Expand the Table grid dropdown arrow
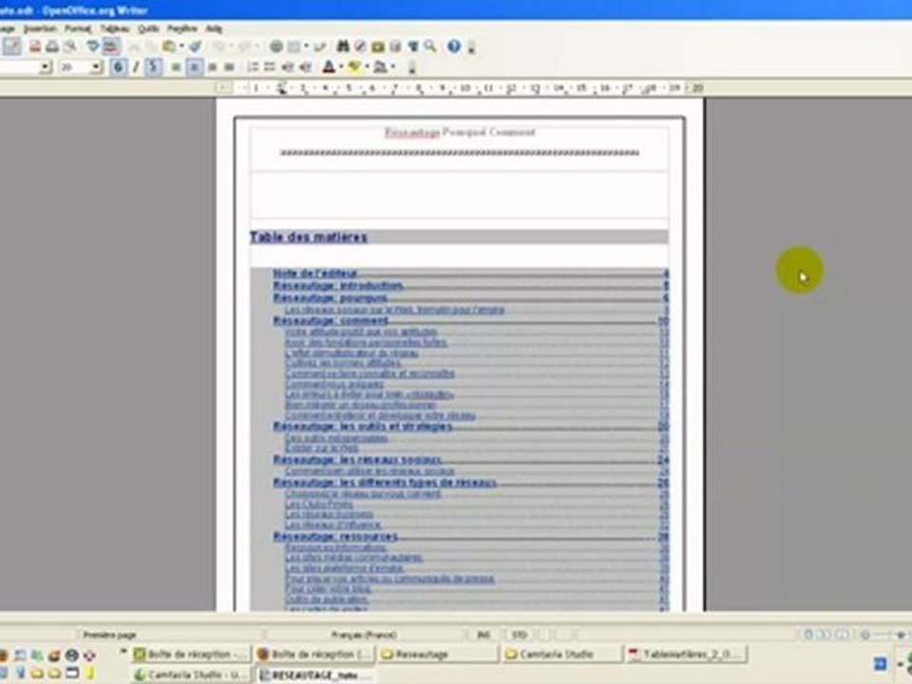 click(306, 47)
